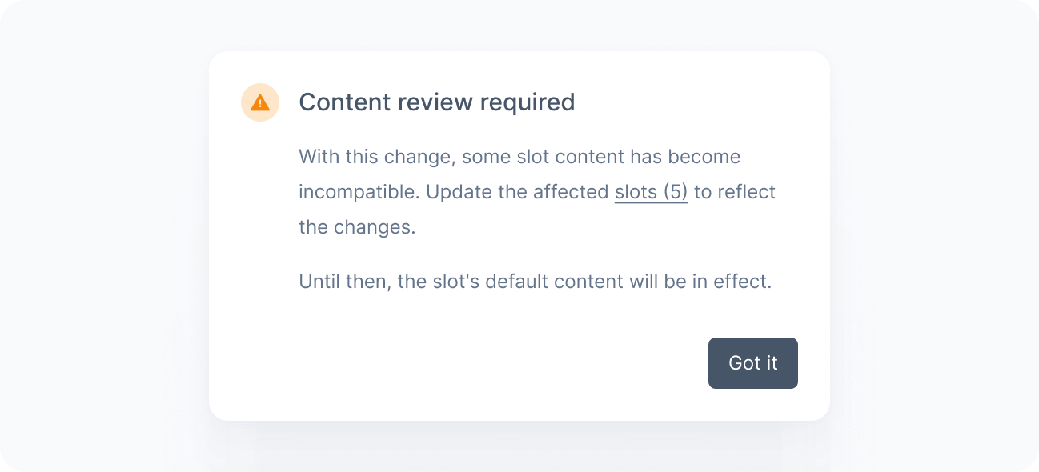
Task: Click the gray backdrop outside the dialog
Action: [x=104, y=240]
